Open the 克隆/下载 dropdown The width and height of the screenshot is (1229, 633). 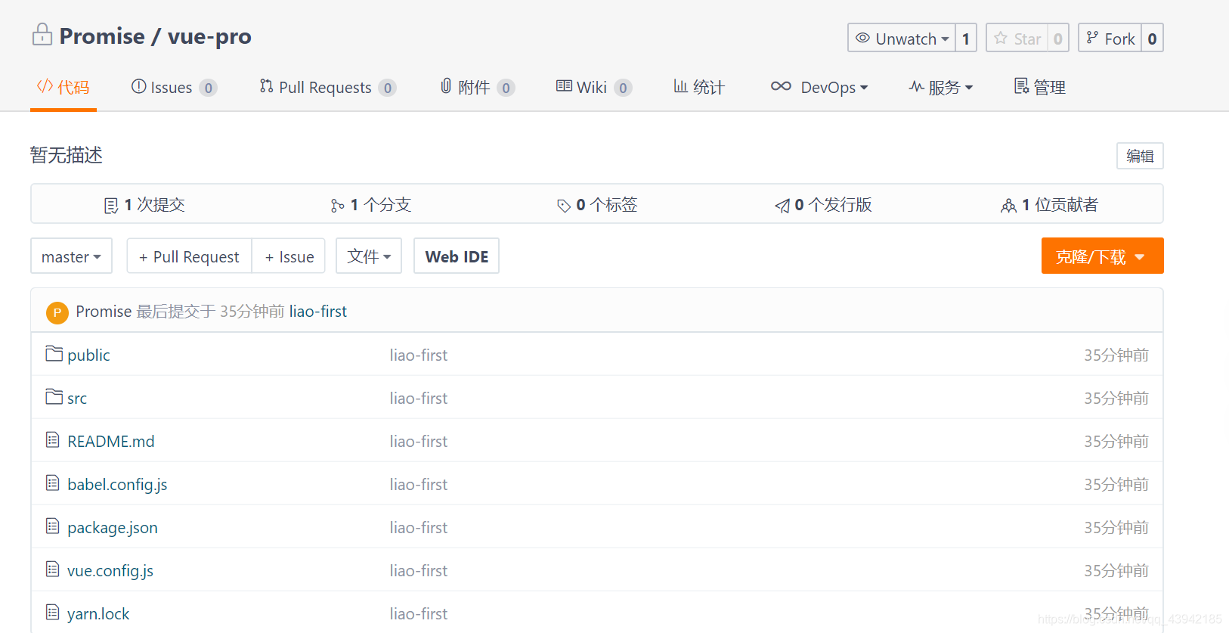point(1102,256)
